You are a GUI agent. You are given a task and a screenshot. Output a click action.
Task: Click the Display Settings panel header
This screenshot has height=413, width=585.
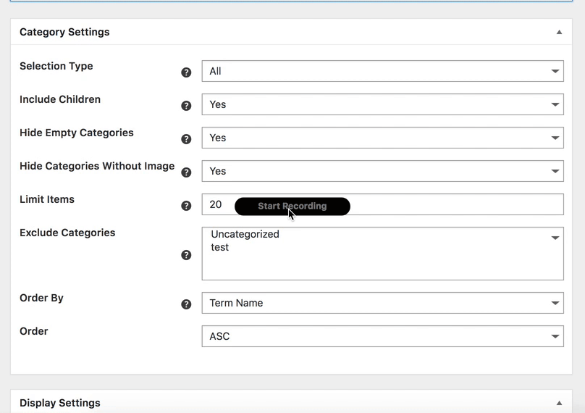pos(291,403)
